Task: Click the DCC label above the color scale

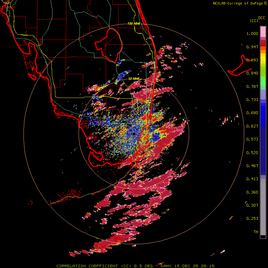Action: pos(261,18)
